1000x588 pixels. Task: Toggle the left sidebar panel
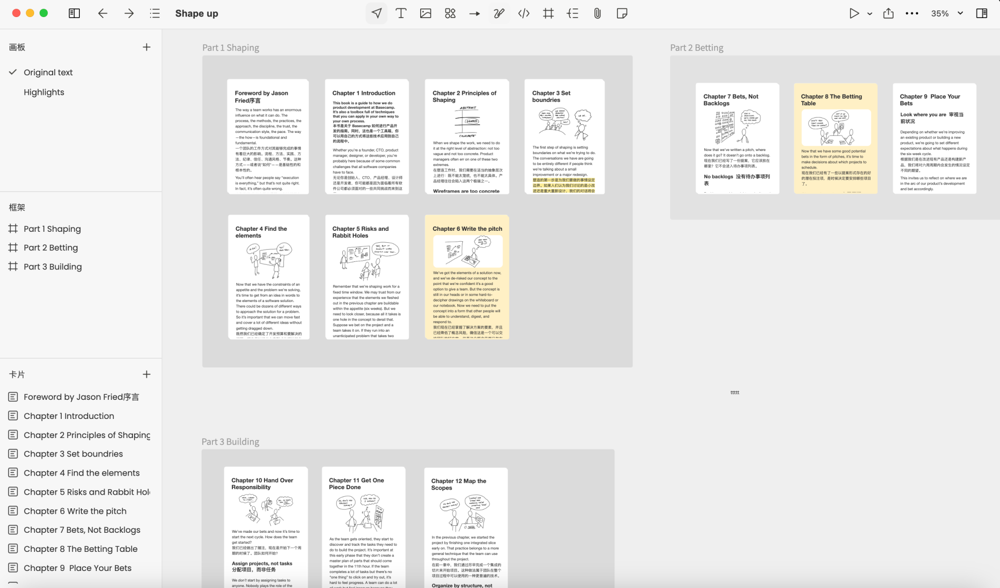click(74, 14)
